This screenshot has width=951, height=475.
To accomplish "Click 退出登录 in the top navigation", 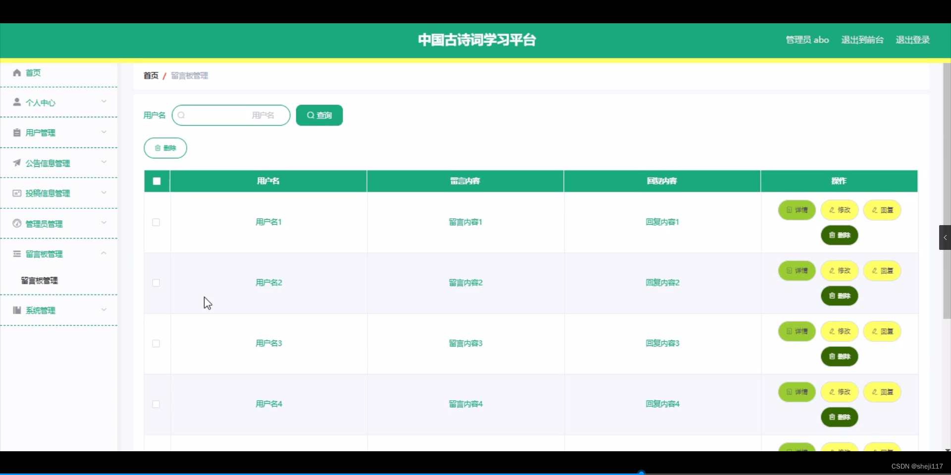I will [x=913, y=40].
